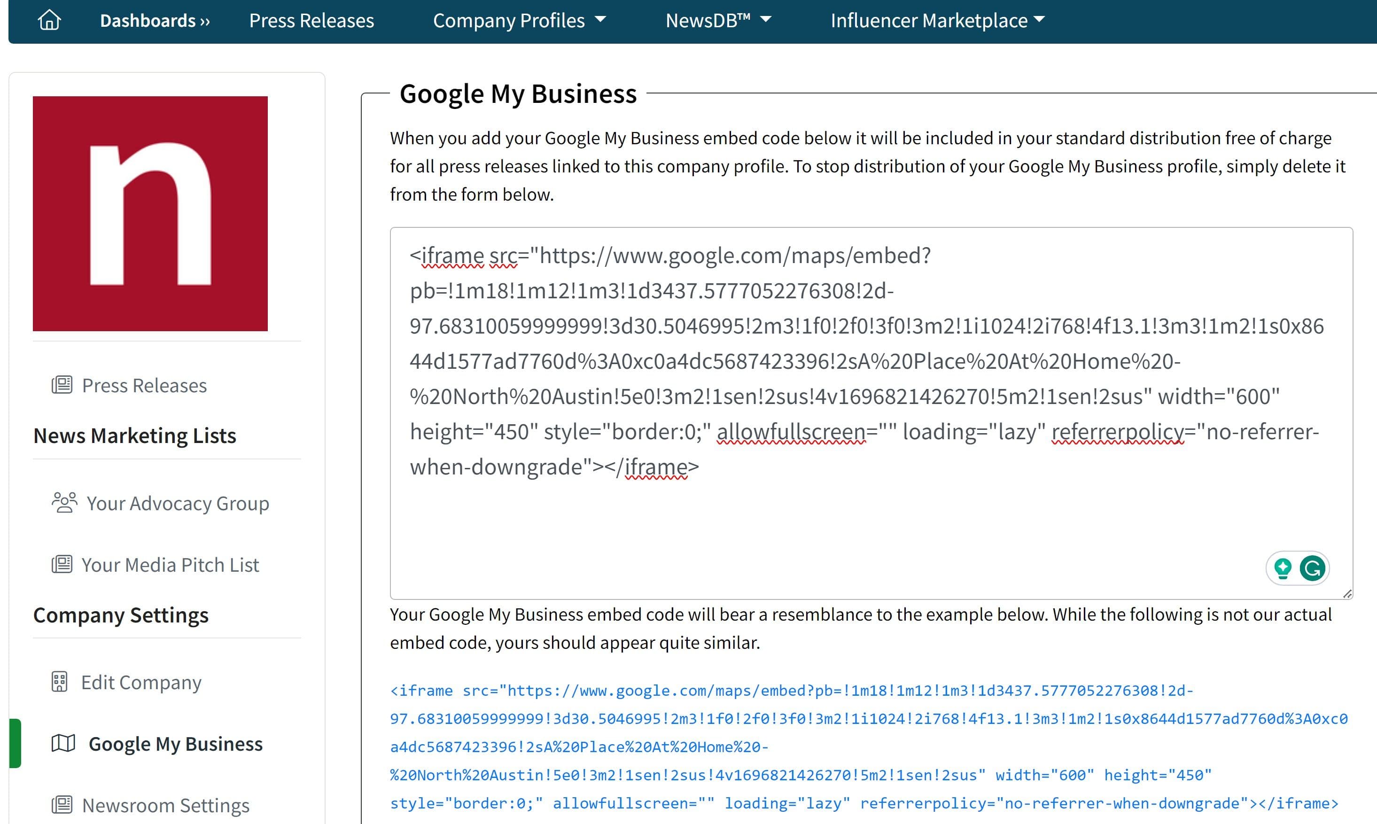Click the Advocacy Group people icon
The image size is (1377, 824).
(64, 503)
